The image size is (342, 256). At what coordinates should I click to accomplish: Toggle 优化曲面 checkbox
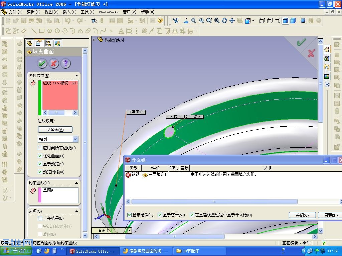tap(40, 156)
